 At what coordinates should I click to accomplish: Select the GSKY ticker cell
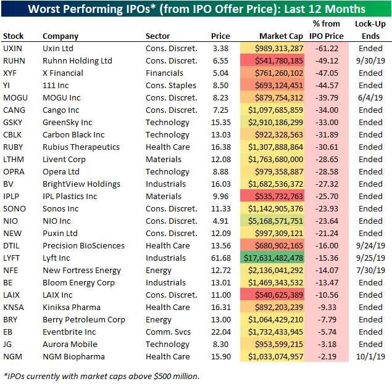coord(12,123)
